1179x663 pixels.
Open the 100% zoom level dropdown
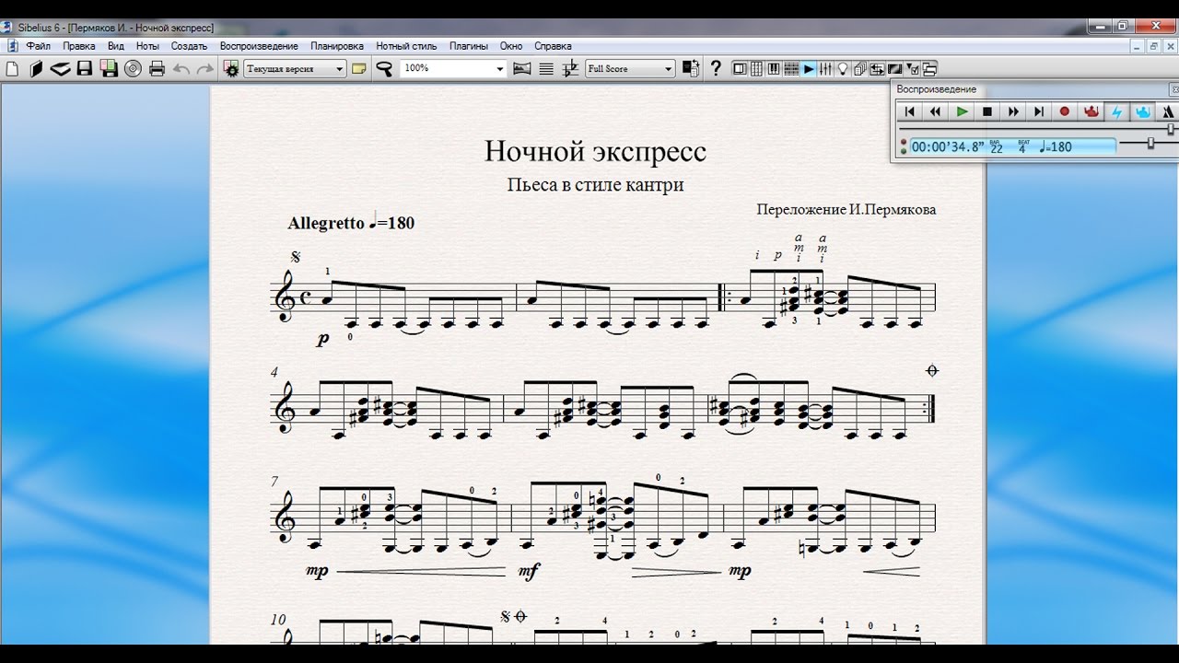point(453,68)
